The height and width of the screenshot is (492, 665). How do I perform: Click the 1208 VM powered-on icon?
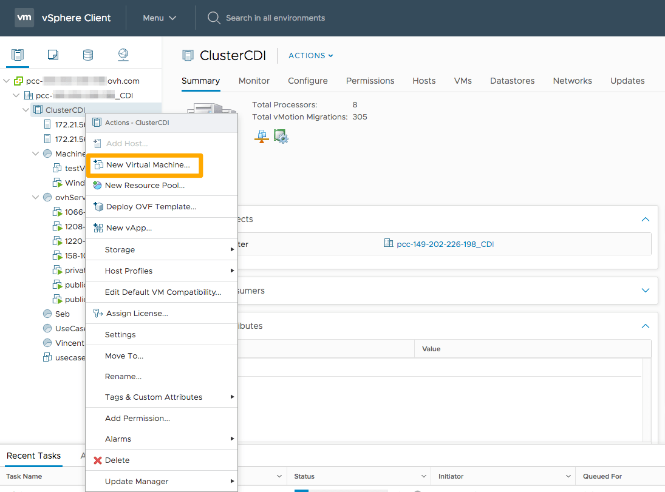point(57,227)
